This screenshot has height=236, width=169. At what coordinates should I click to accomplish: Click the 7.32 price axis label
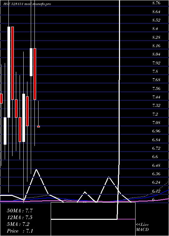pos(156,105)
